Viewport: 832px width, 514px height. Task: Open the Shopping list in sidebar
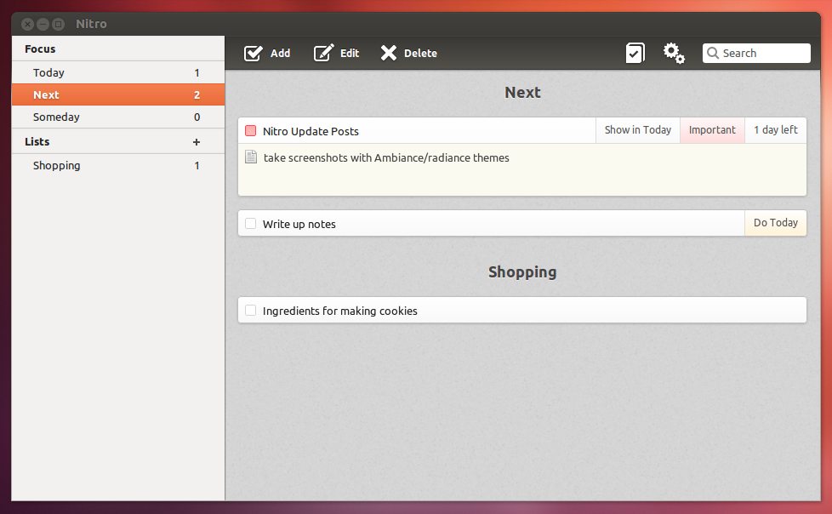[118, 165]
